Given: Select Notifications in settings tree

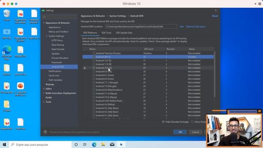Looking at the screenshot, I should point(55,71).
